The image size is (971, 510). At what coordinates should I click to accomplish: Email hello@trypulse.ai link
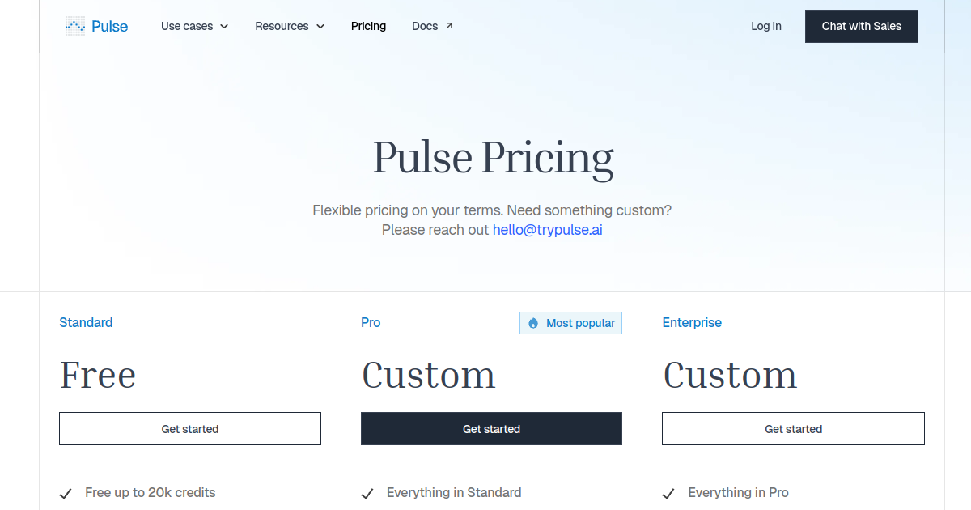tap(547, 229)
